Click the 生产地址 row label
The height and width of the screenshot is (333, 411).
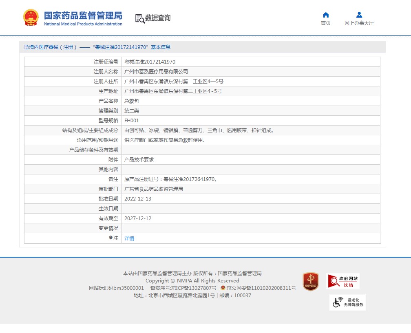pyautogui.click(x=108, y=91)
